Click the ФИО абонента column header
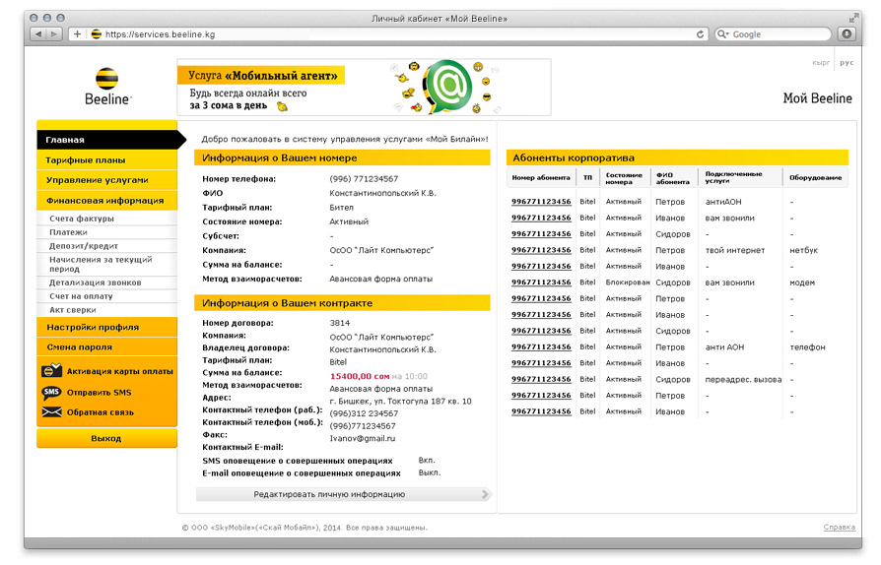The image size is (881, 565). (672, 178)
